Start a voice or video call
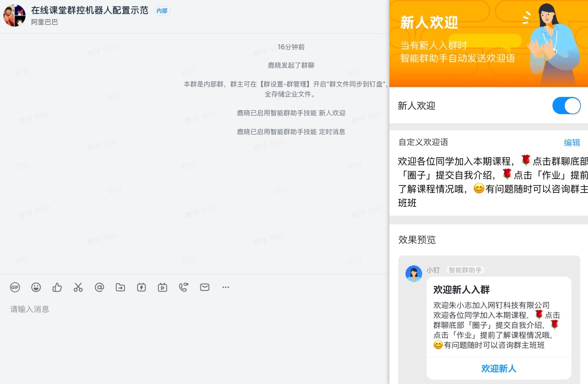588x384 pixels. click(x=184, y=288)
